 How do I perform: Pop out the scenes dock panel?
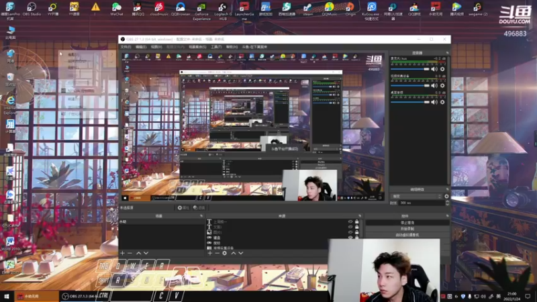201,216
